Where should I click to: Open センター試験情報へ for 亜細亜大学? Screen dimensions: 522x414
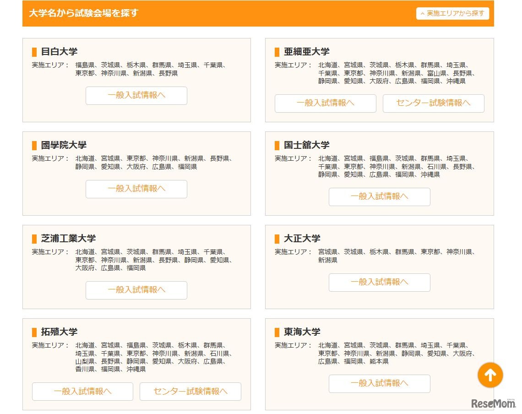[434, 103]
